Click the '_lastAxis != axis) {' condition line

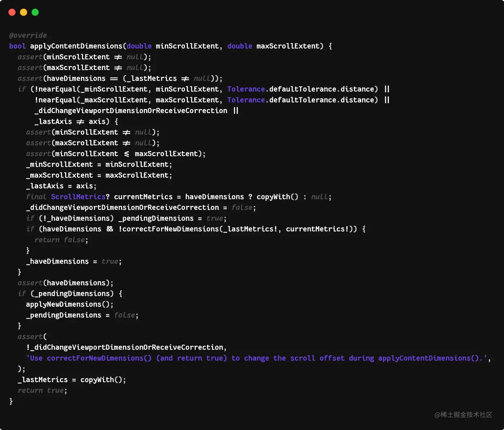[76, 121]
